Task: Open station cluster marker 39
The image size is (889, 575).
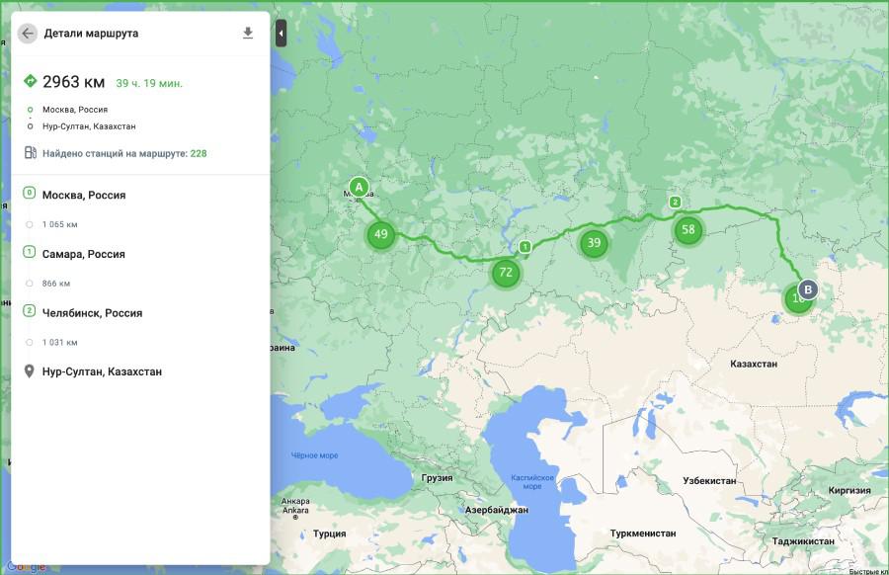Action: [x=594, y=243]
